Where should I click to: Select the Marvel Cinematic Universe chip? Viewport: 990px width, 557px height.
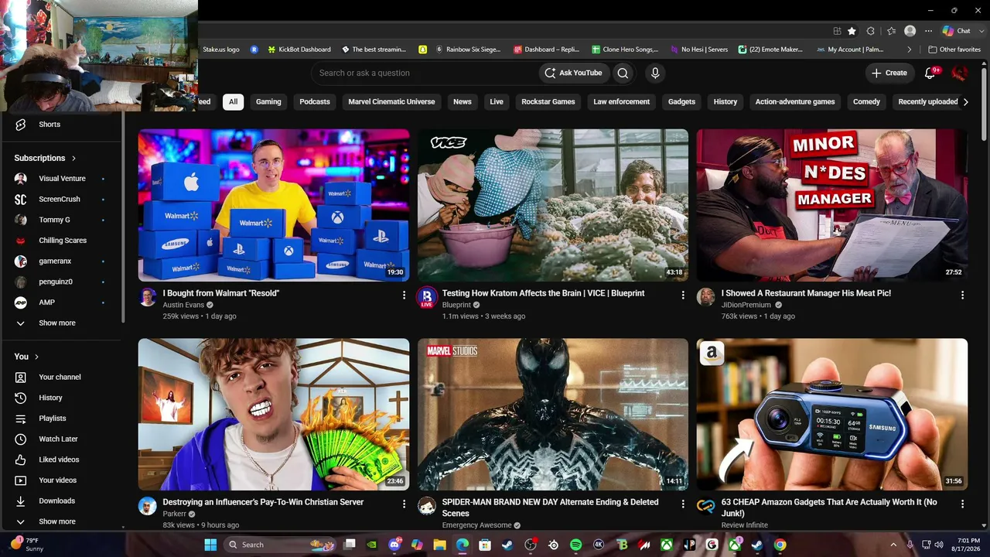(x=391, y=101)
